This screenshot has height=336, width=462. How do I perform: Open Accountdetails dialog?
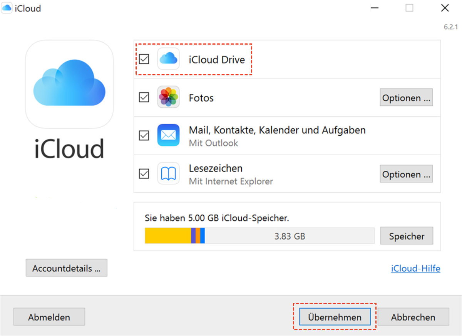pos(66,268)
